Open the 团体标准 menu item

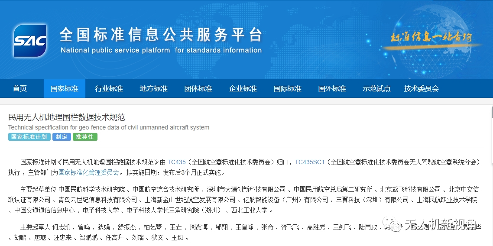198,89
